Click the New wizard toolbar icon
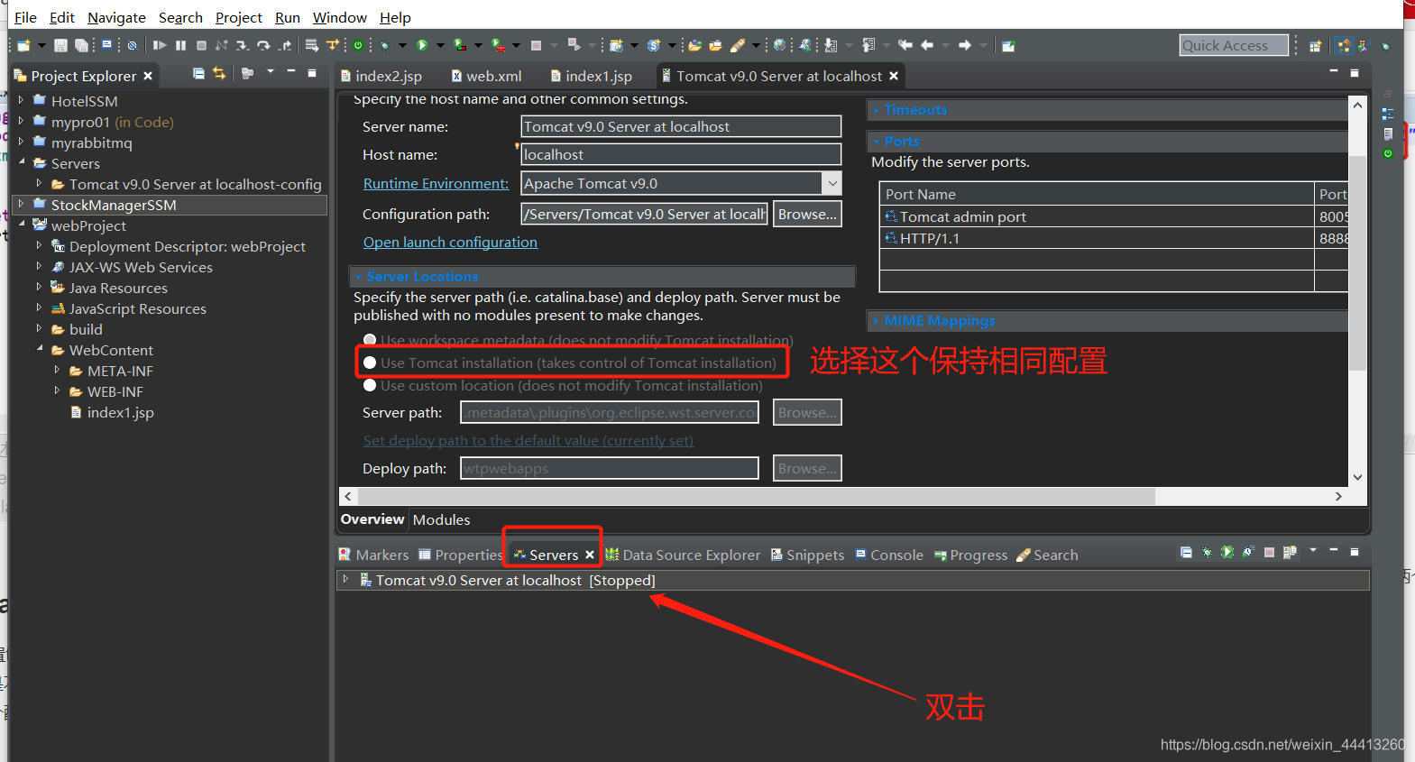This screenshot has width=1415, height=762. click(x=23, y=45)
